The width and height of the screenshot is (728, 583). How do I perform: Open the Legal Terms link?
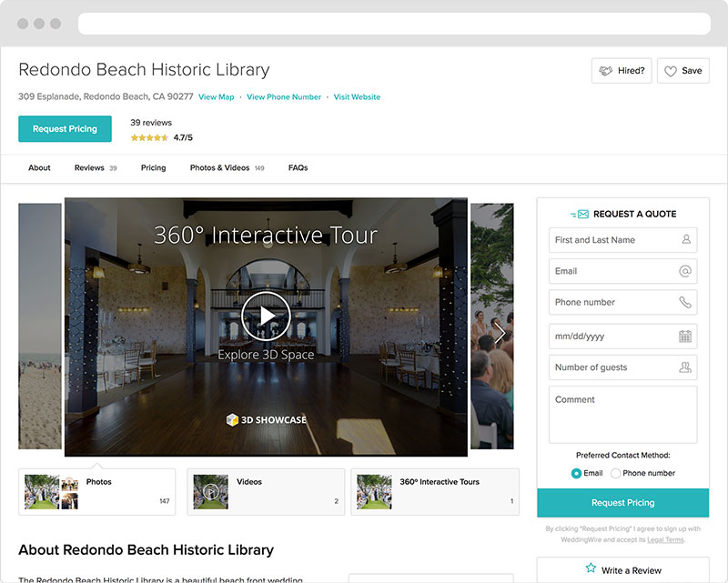pos(665,539)
